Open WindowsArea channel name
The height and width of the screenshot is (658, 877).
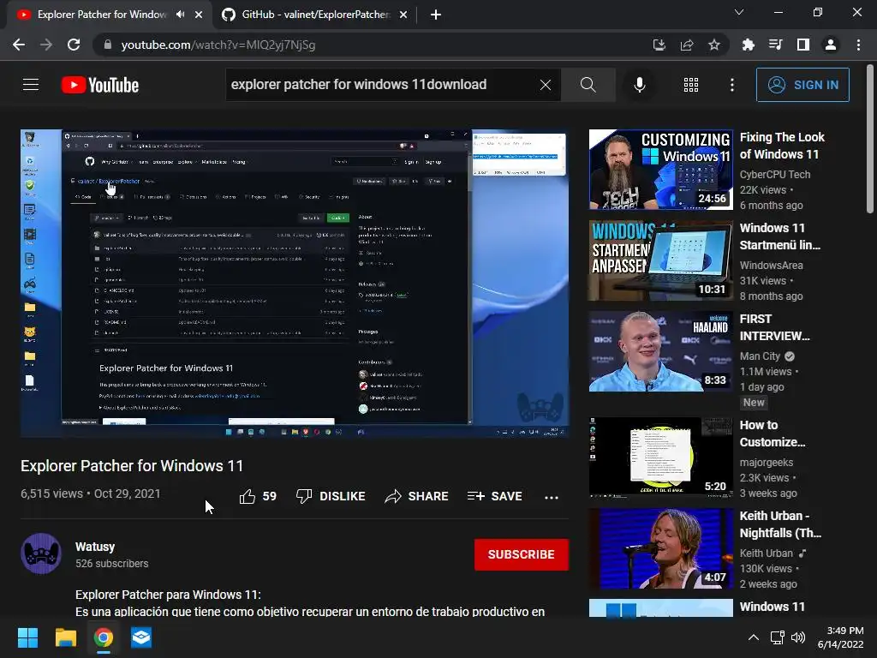coord(772,266)
